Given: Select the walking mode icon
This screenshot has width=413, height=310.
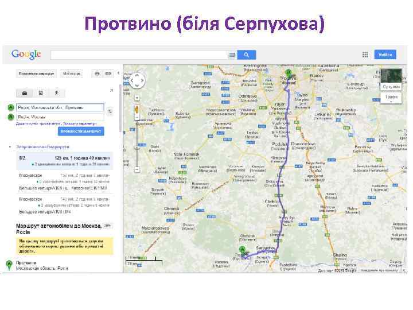Looking at the screenshot, I should 57,93.
